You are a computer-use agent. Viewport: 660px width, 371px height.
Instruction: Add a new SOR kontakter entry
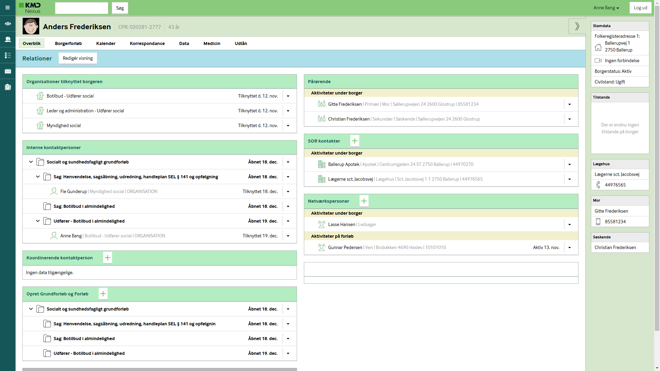[354, 141]
